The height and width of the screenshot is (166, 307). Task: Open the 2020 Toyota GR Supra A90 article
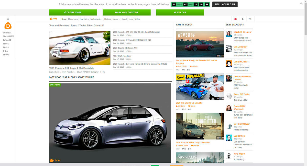pos(125,48)
